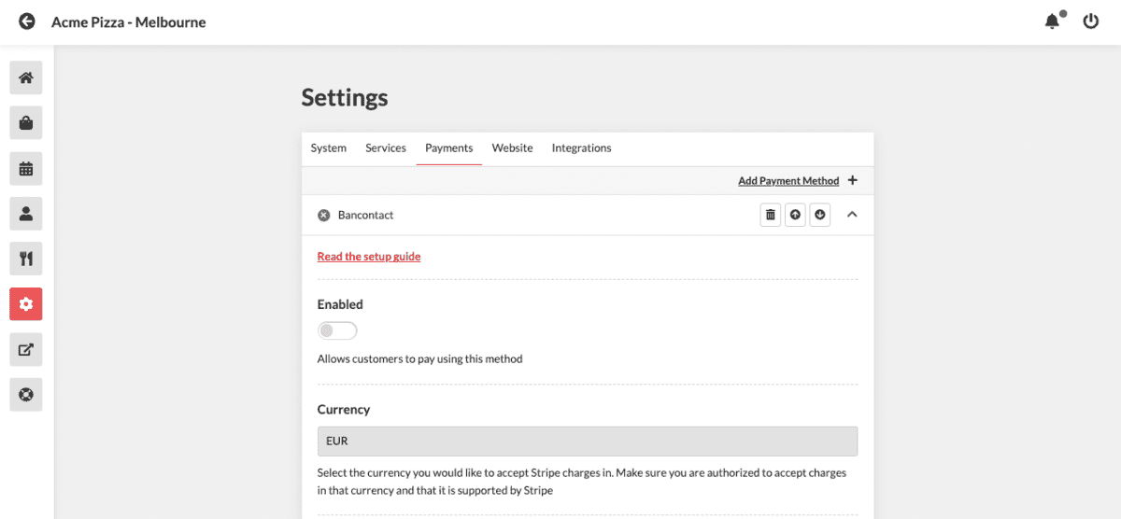The width and height of the screenshot is (1121, 519).
Task: Open the fork and knife menus icon
Action: point(26,259)
